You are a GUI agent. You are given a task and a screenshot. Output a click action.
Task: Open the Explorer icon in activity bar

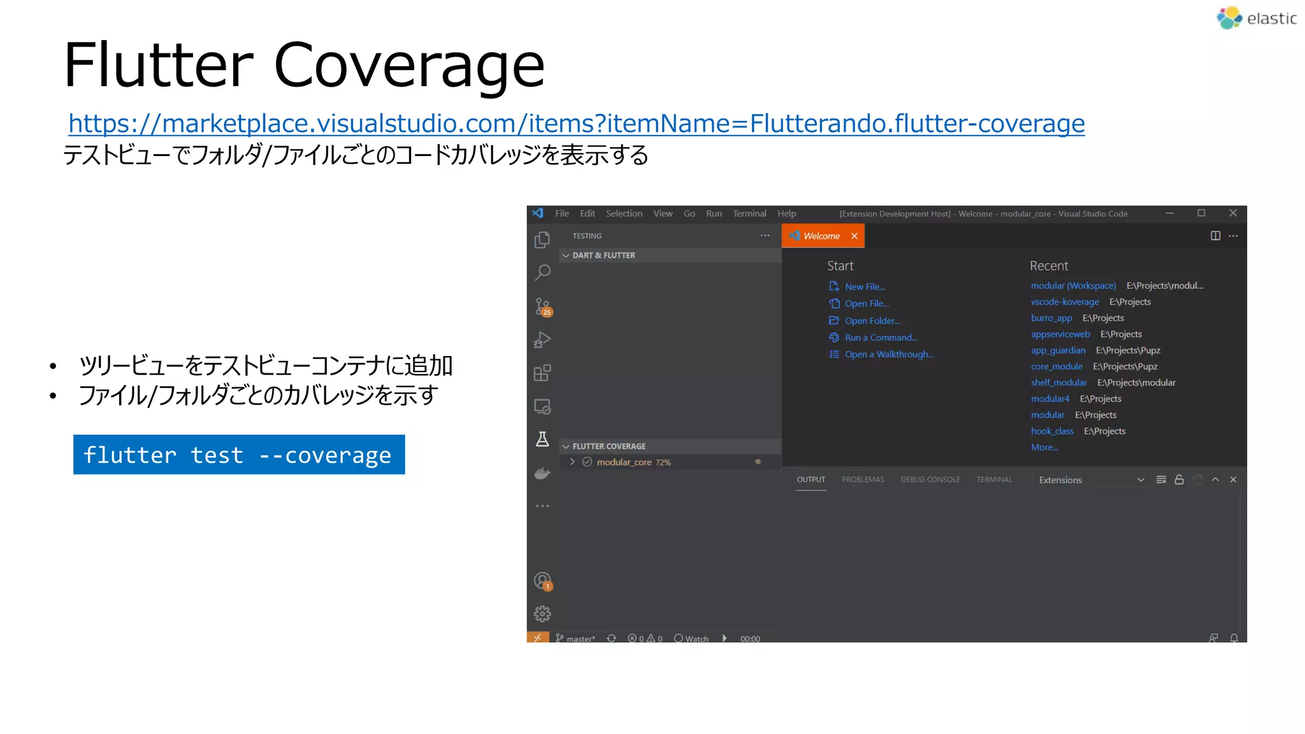click(x=542, y=240)
